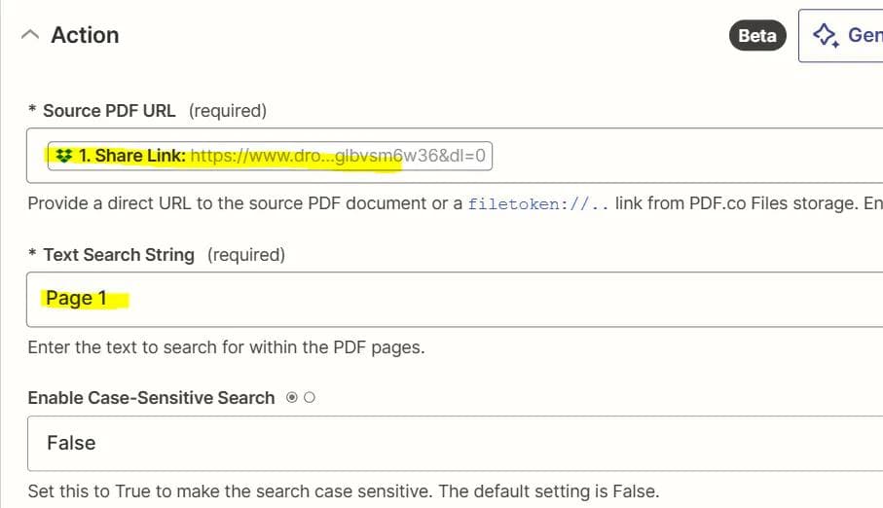Screen dimensions: 883x508
Task: Click empty area of Source PDF URL field
Action: click(x=681, y=156)
